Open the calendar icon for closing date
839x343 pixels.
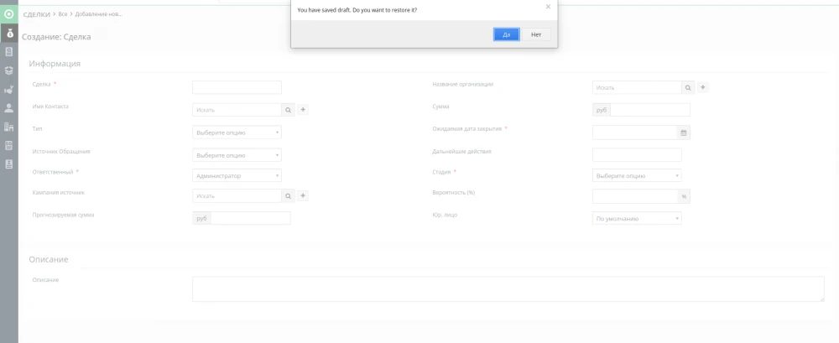[x=684, y=133]
